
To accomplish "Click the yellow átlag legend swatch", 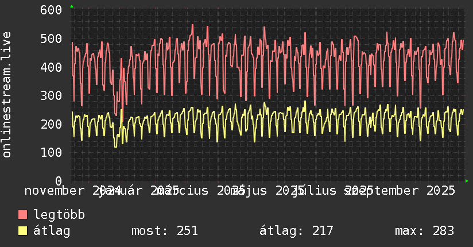I will (22, 231).
